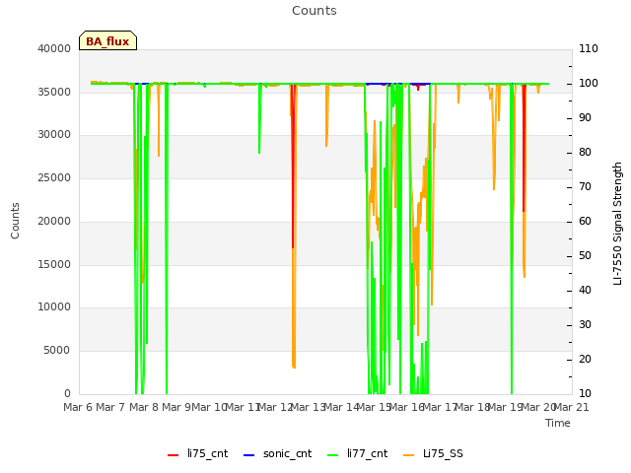The width and height of the screenshot is (631, 473).
Task: Click the red li75_cnt dip near Mar 12
Action: [x=293, y=169]
